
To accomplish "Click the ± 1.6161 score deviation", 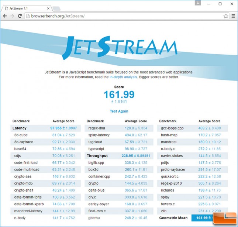I will coord(119,102).
